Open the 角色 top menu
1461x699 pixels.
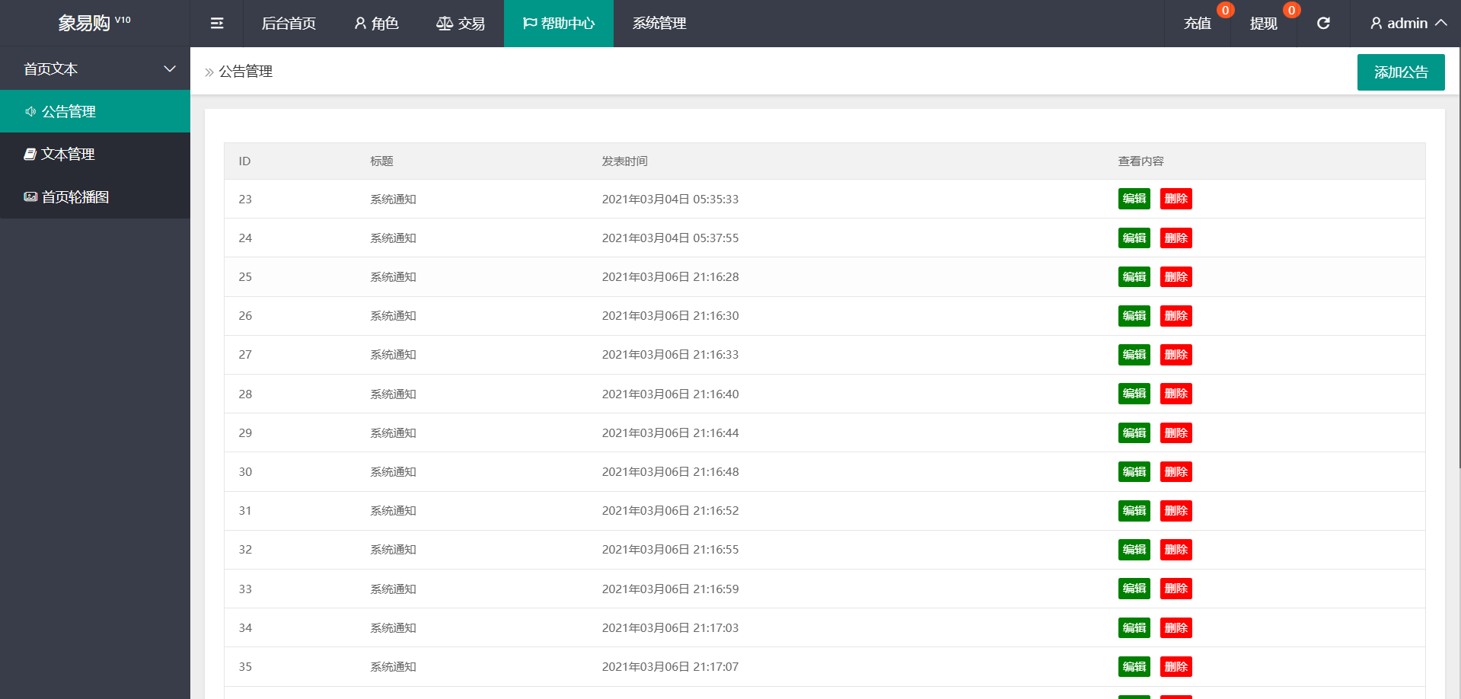[376, 24]
